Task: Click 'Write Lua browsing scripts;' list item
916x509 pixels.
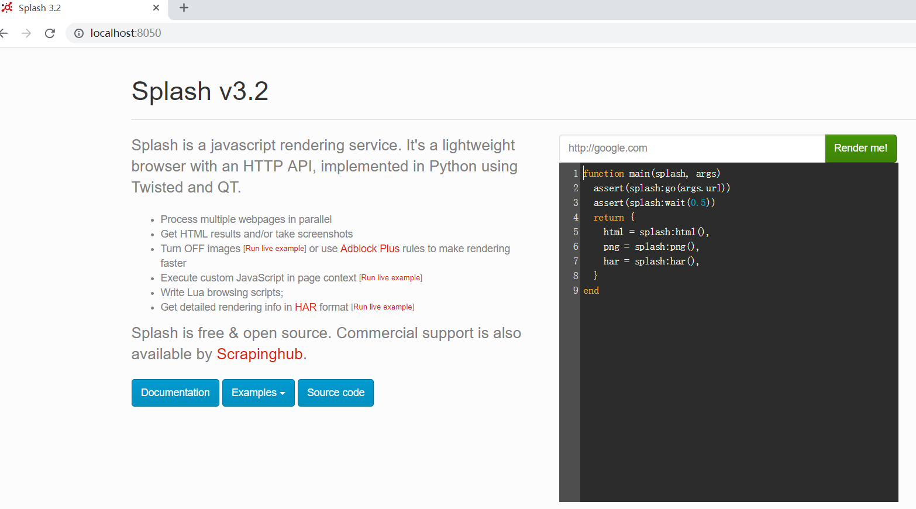Action: click(222, 293)
